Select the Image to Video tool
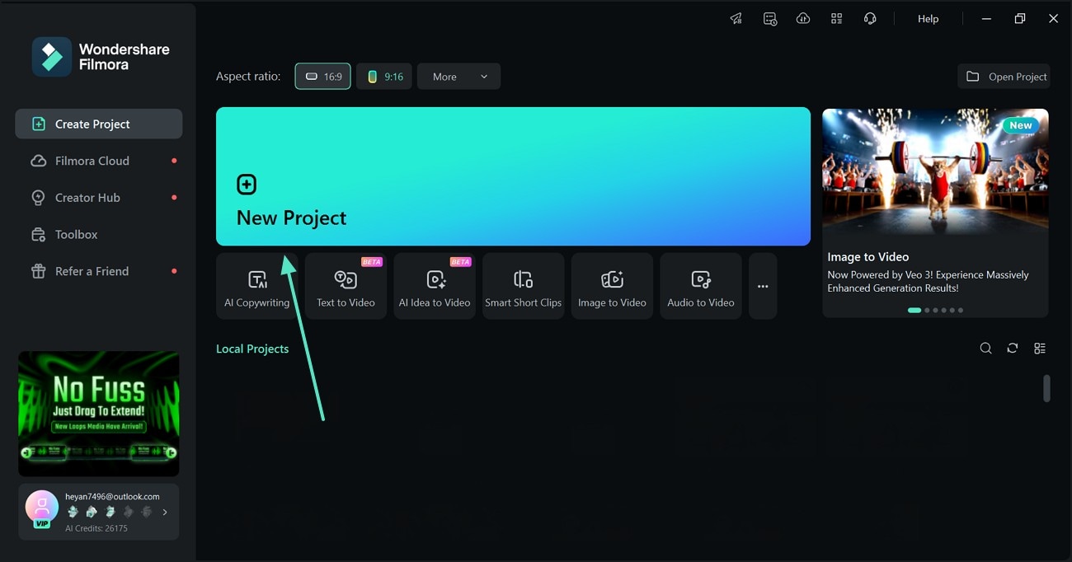 click(612, 284)
